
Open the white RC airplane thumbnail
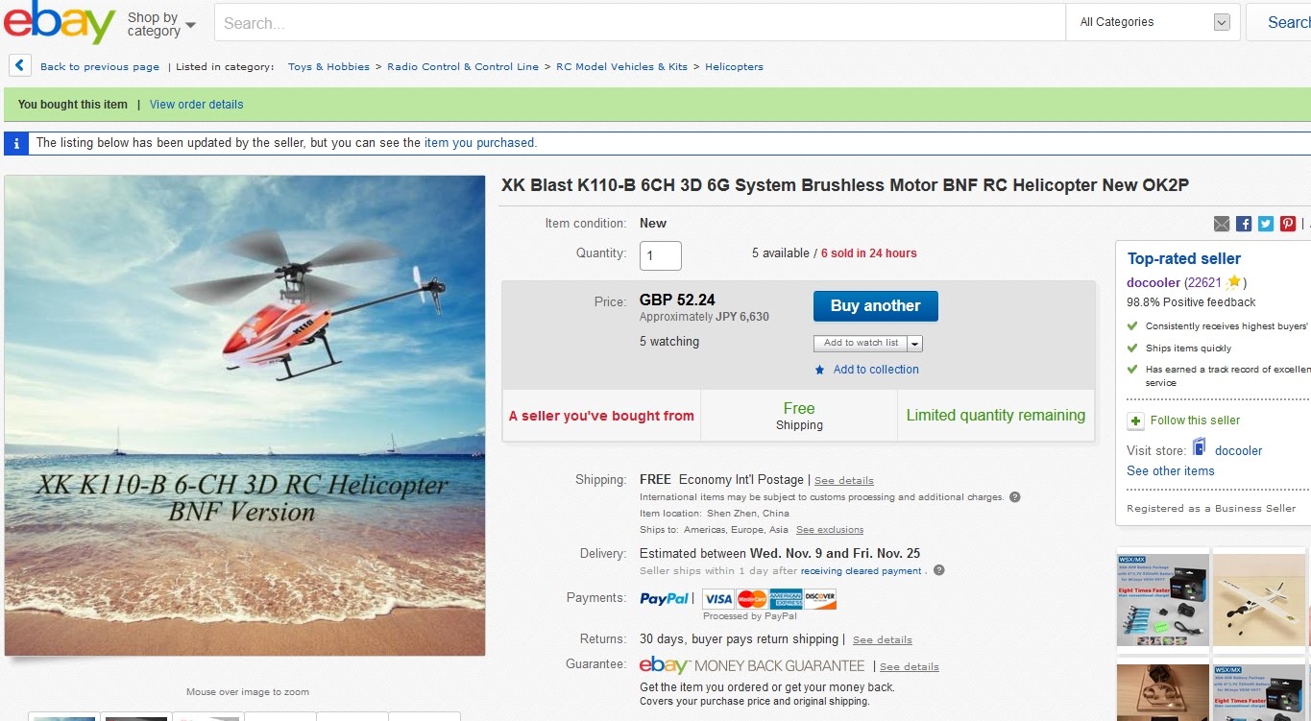(x=1260, y=598)
